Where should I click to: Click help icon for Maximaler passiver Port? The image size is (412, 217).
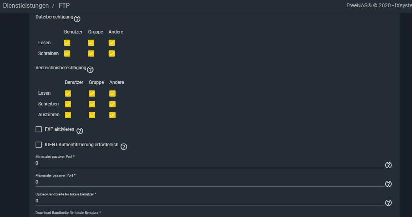coord(388,184)
